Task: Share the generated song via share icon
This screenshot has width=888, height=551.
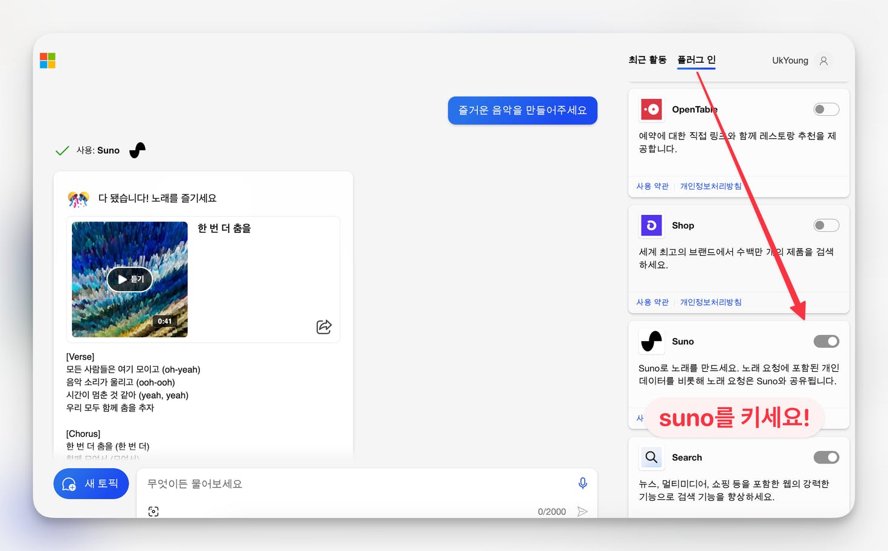Action: pos(324,326)
